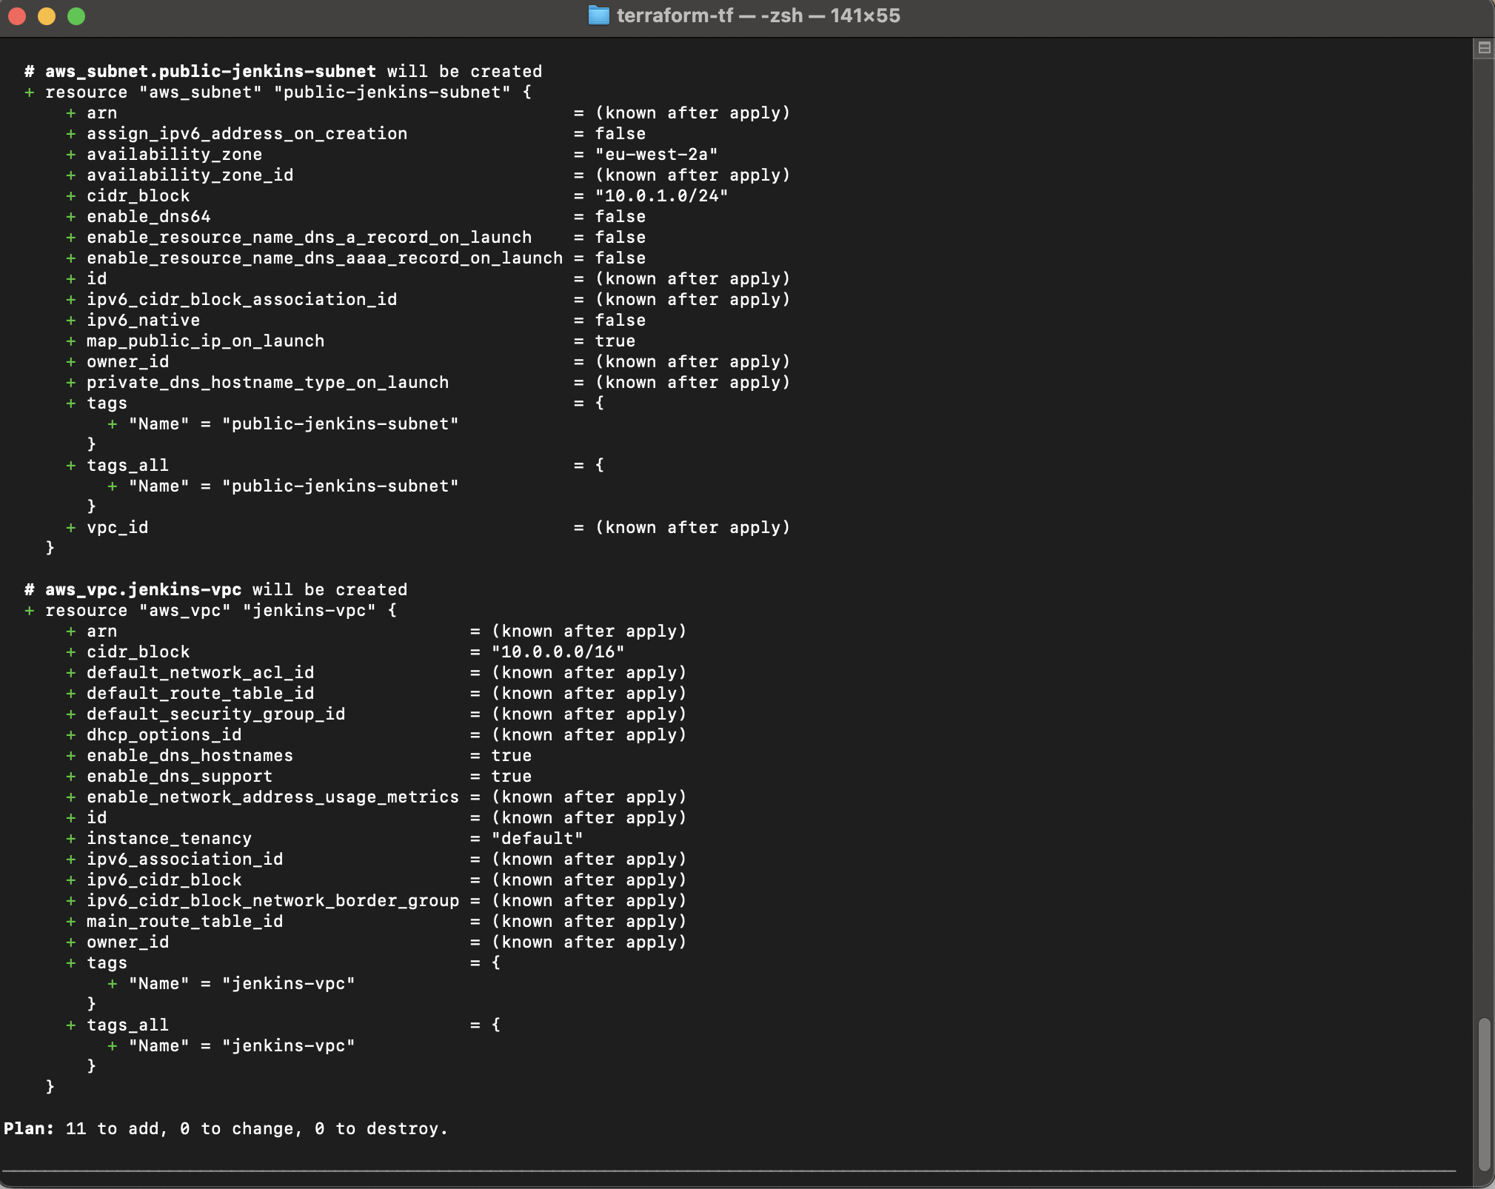This screenshot has height=1189, width=1495.
Task: Click the split-pane icon at top right
Action: point(1483,47)
